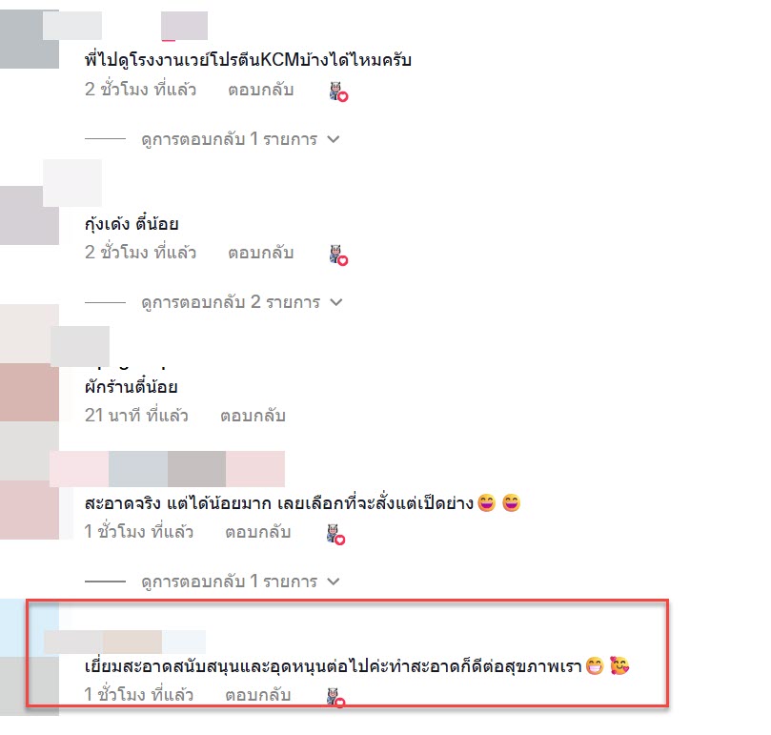Reply to the กุ้งเด้ง ตื๋น้อย comment
The image size is (771, 735).
pos(260,253)
